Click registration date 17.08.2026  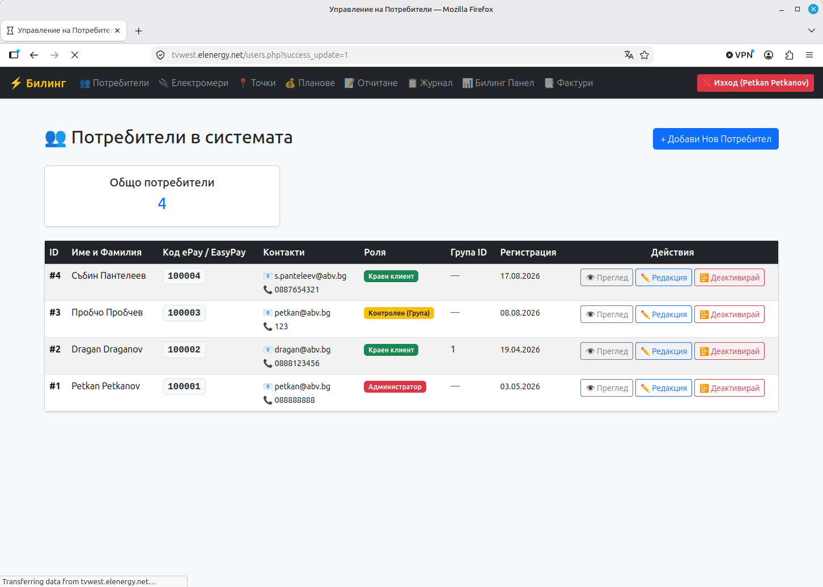520,276
